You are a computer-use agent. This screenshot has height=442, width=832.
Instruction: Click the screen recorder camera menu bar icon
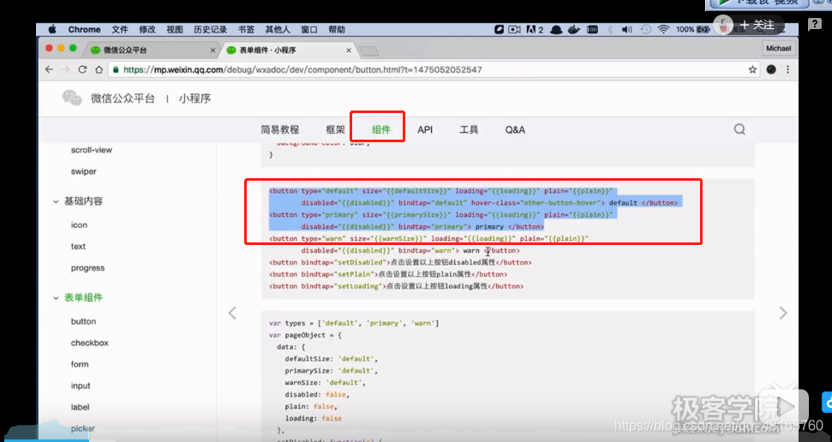(514, 30)
